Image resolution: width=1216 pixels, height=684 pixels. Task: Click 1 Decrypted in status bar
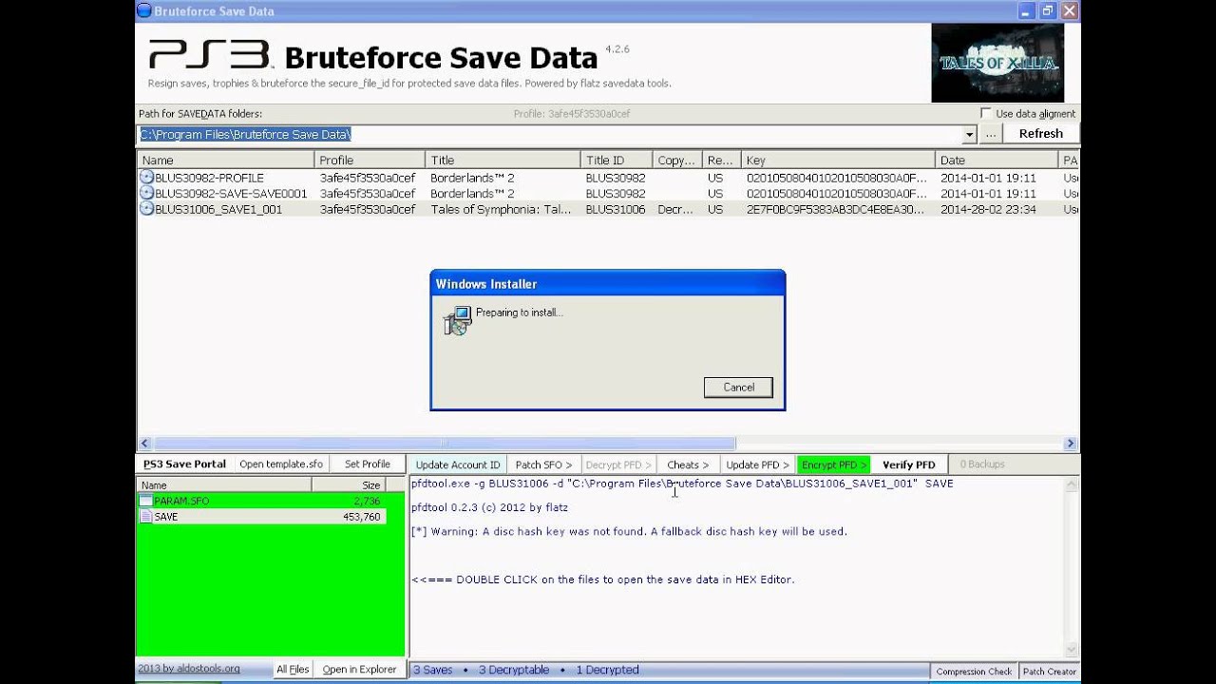pos(607,670)
